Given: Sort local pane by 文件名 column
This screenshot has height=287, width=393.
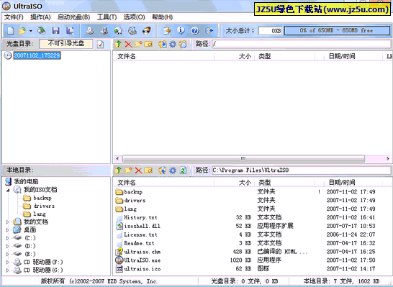Looking at the screenshot, I should point(163,183).
